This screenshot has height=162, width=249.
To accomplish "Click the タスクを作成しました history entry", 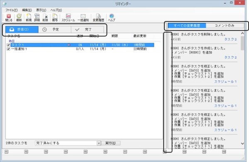I will click(x=199, y=48).
